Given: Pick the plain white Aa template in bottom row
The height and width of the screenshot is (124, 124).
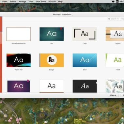Looking at the screenshot, I should click(52, 86).
